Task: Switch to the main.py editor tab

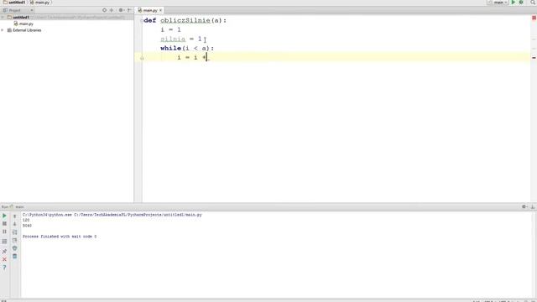Action: [x=149, y=11]
